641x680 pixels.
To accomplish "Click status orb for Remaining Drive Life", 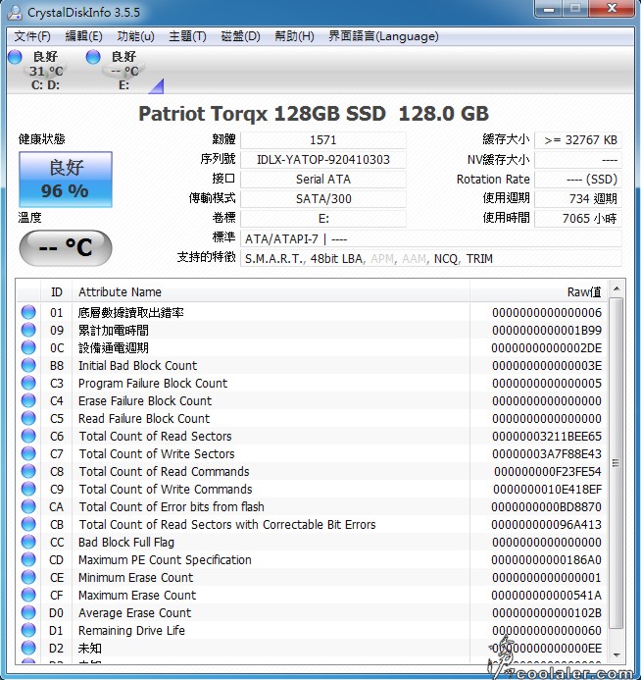I will pos(28,630).
